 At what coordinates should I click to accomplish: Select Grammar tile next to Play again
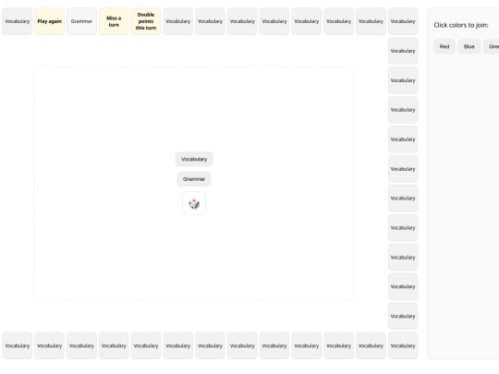81,21
